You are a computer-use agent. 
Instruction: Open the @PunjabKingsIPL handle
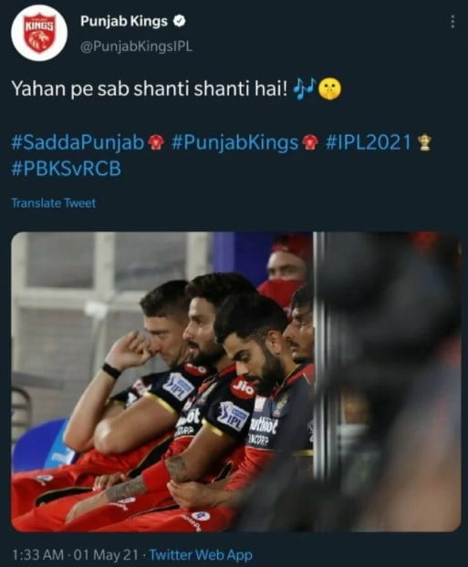coord(136,46)
